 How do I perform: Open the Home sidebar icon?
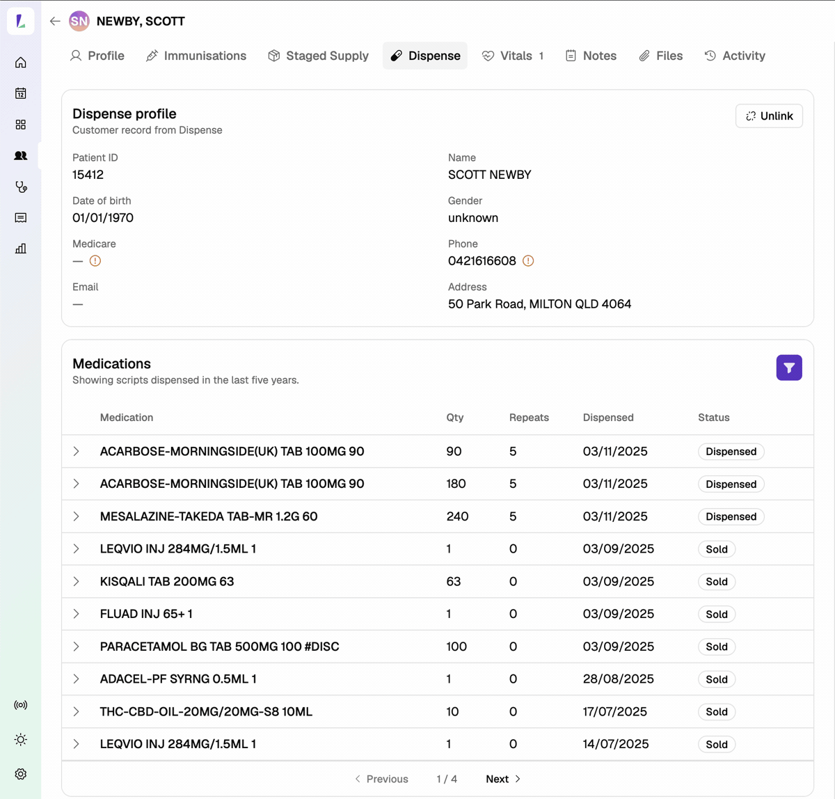pos(21,63)
